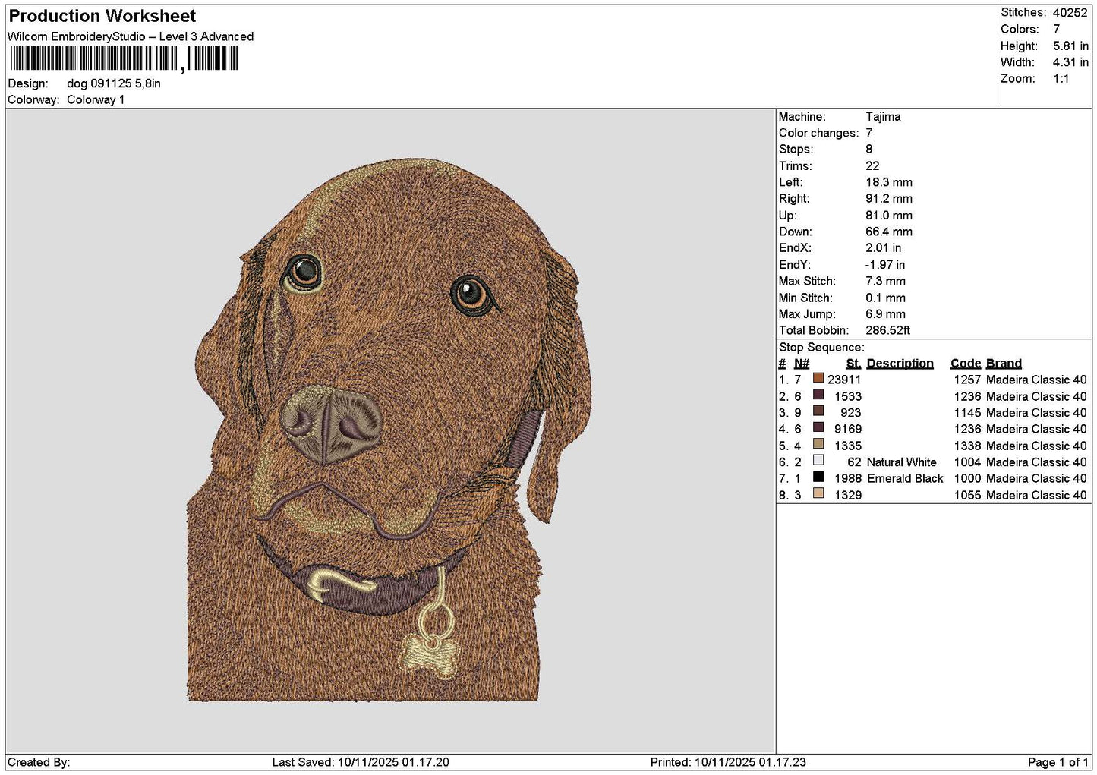
Task: Click the Height value '5.81 in'
Action: click(x=1070, y=46)
